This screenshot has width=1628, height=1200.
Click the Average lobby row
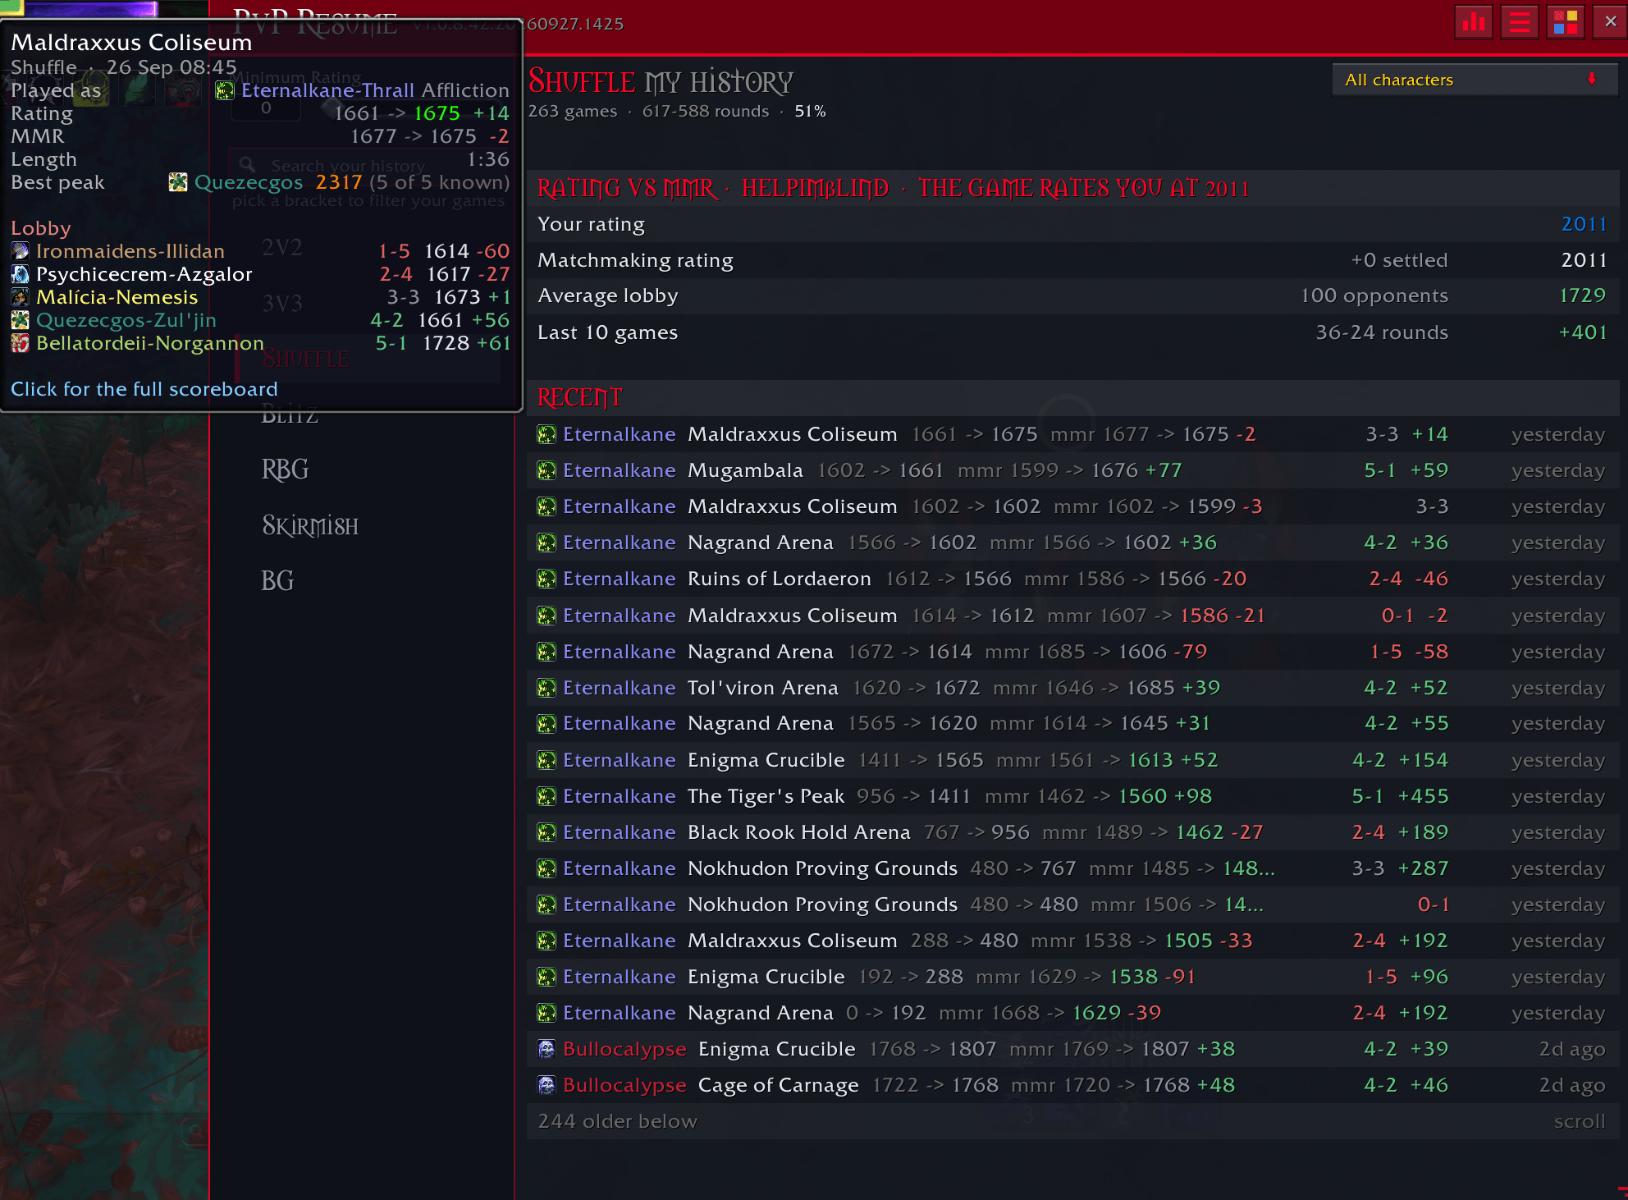1072,295
